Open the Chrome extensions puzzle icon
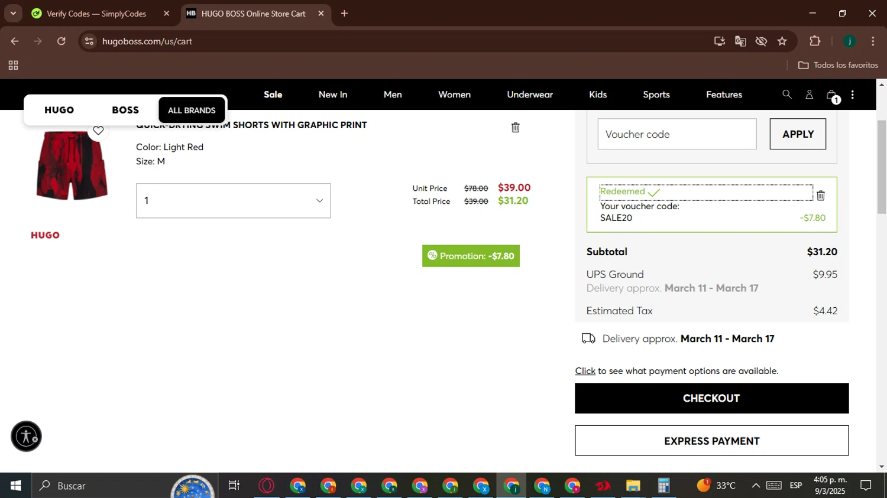This screenshot has width=887, height=498. [815, 41]
